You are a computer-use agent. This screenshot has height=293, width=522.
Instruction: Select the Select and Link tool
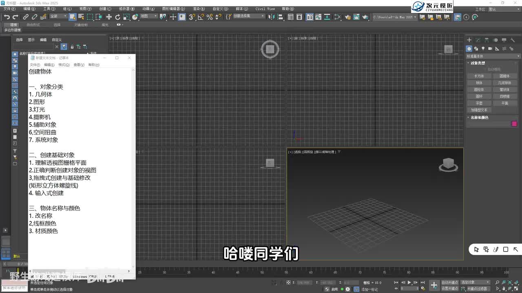point(26,17)
